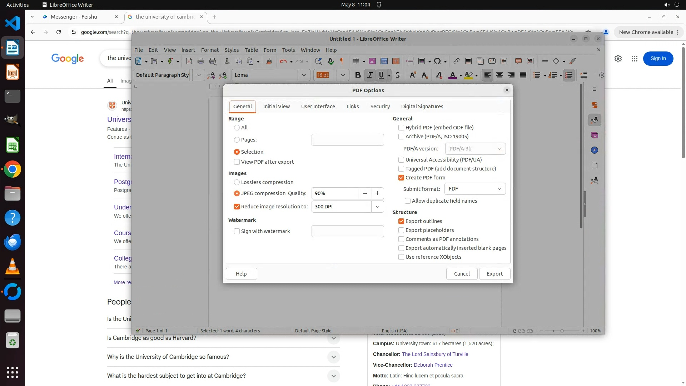Select the All range radio button
This screenshot has height=386, width=686.
[237, 128]
